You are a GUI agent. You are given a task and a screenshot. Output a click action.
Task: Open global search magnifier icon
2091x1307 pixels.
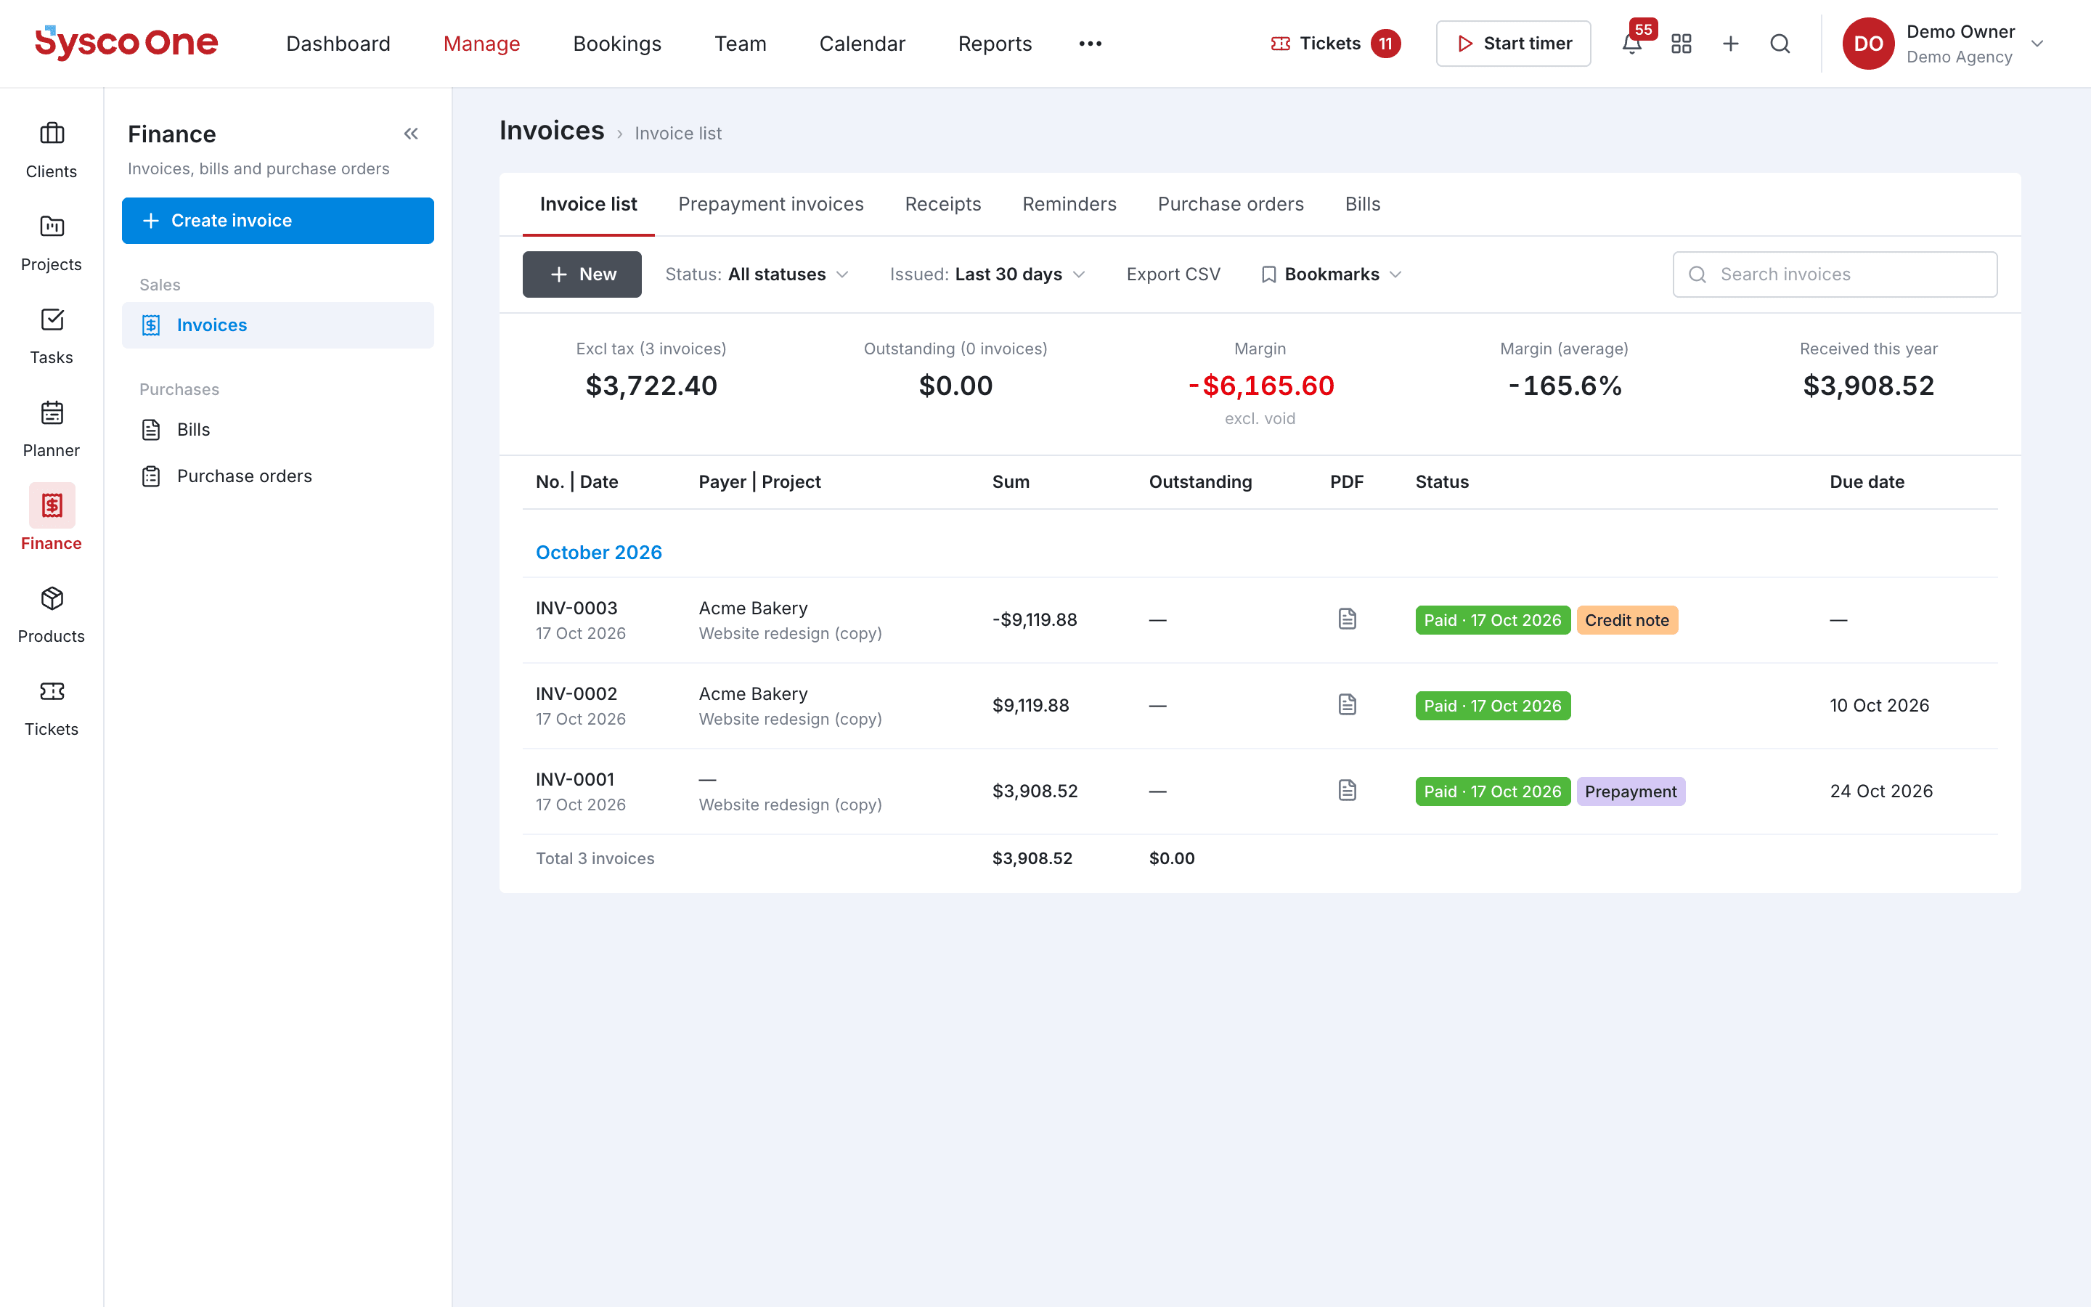pos(1780,44)
